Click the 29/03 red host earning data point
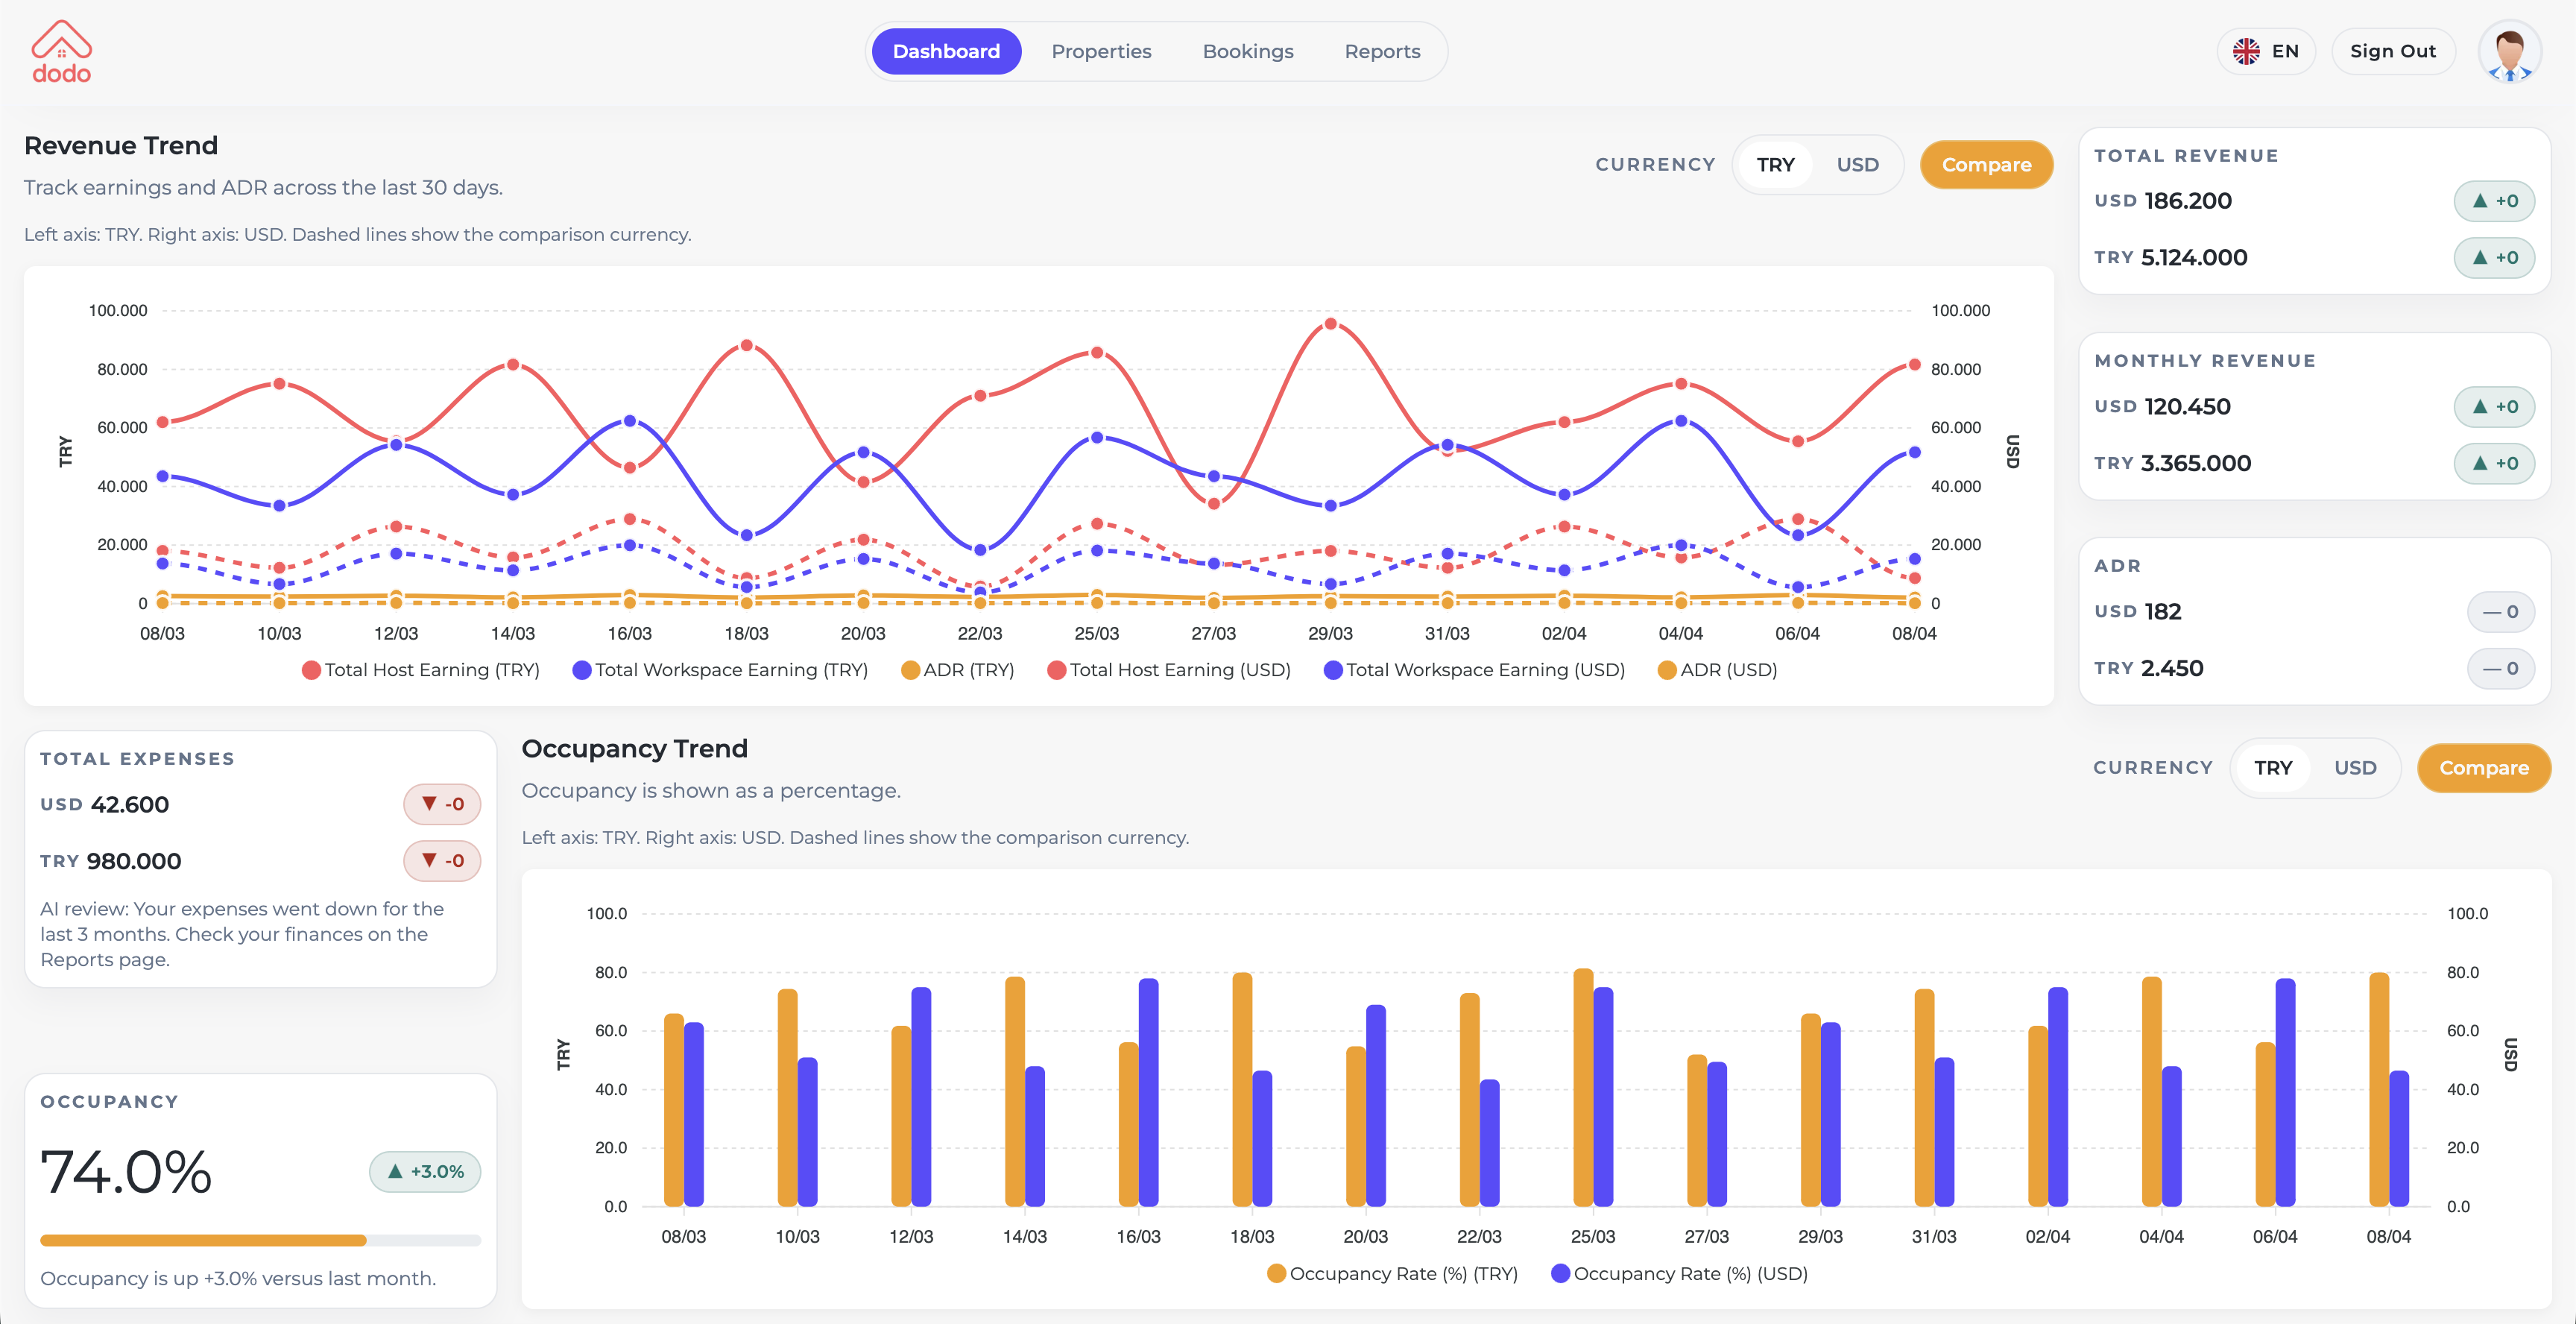 pos(1330,322)
